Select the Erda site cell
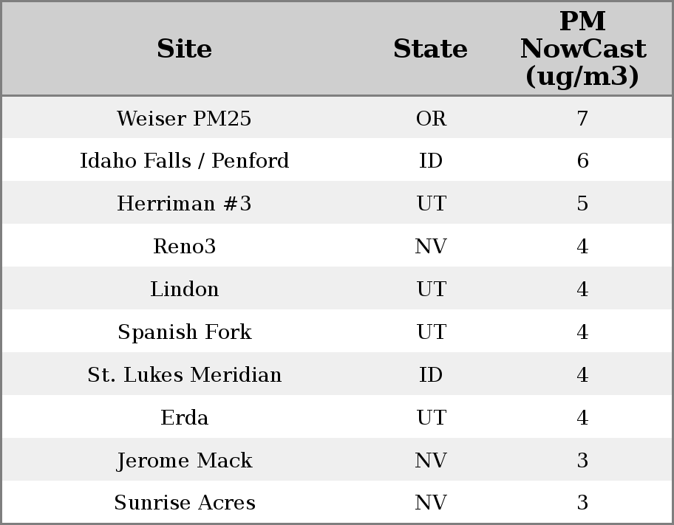 pyautogui.click(x=184, y=418)
